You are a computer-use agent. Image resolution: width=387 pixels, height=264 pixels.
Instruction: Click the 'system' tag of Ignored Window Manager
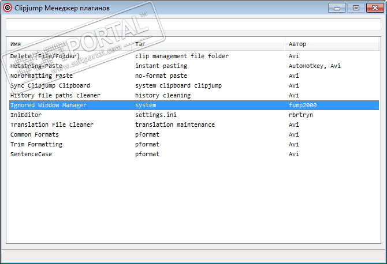(x=146, y=105)
